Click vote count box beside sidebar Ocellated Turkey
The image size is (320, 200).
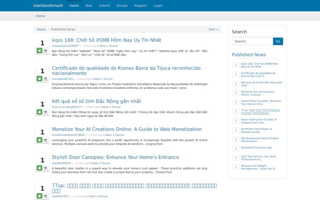click(x=236, y=148)
